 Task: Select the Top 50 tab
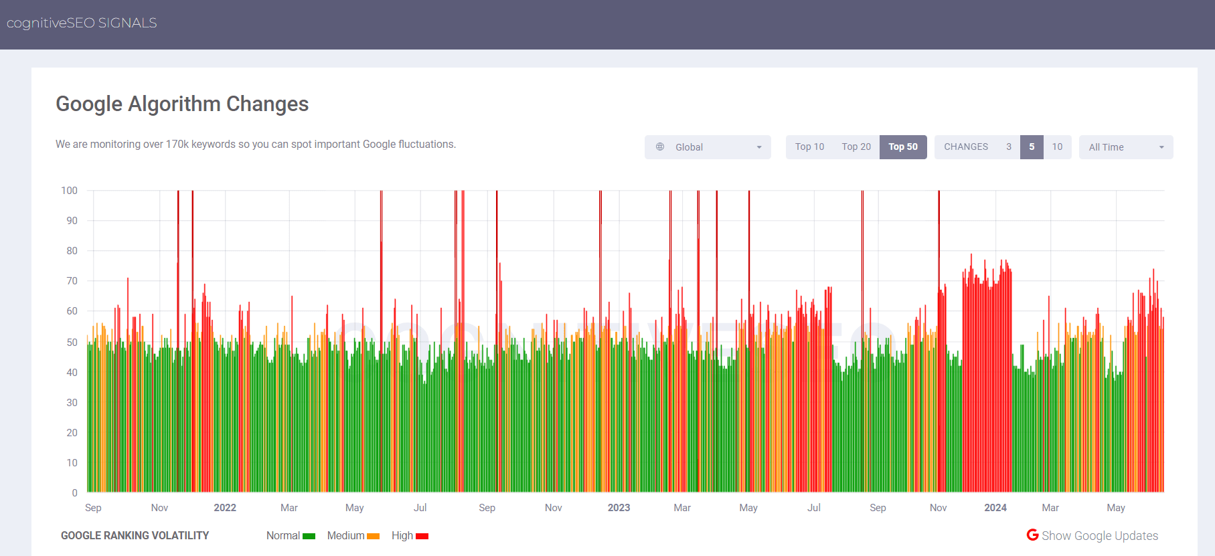903,147
